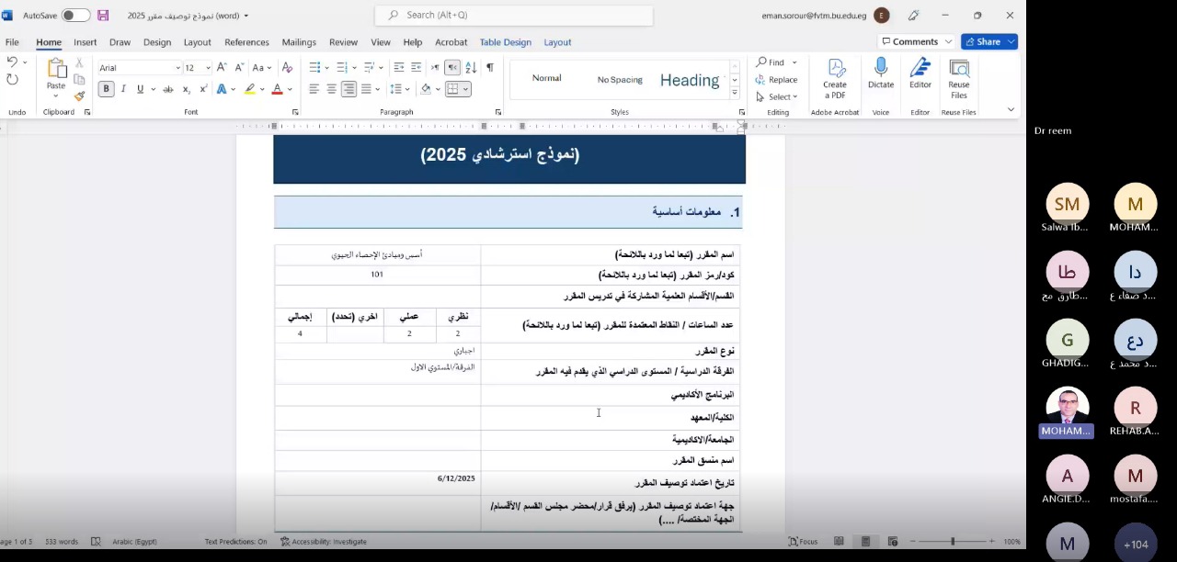This screenshot has height=562, width=1177.
Task: Apply yellow text highlight color
Action: tap(249, 89)
